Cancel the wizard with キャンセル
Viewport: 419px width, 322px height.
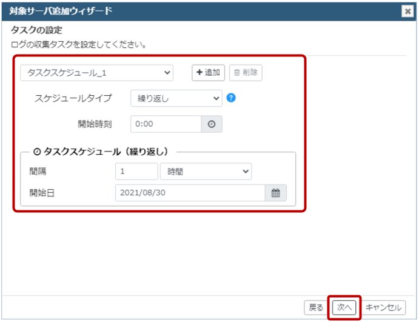383,307
